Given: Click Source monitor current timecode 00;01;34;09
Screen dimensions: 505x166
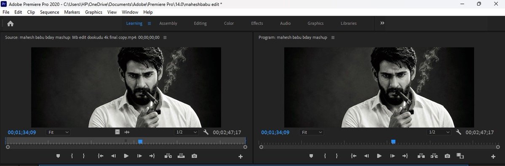Looking at the screenshot, I should 22,132.
